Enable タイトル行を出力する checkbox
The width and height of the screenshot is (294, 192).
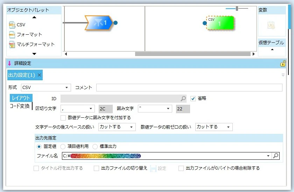coord(36,169)
